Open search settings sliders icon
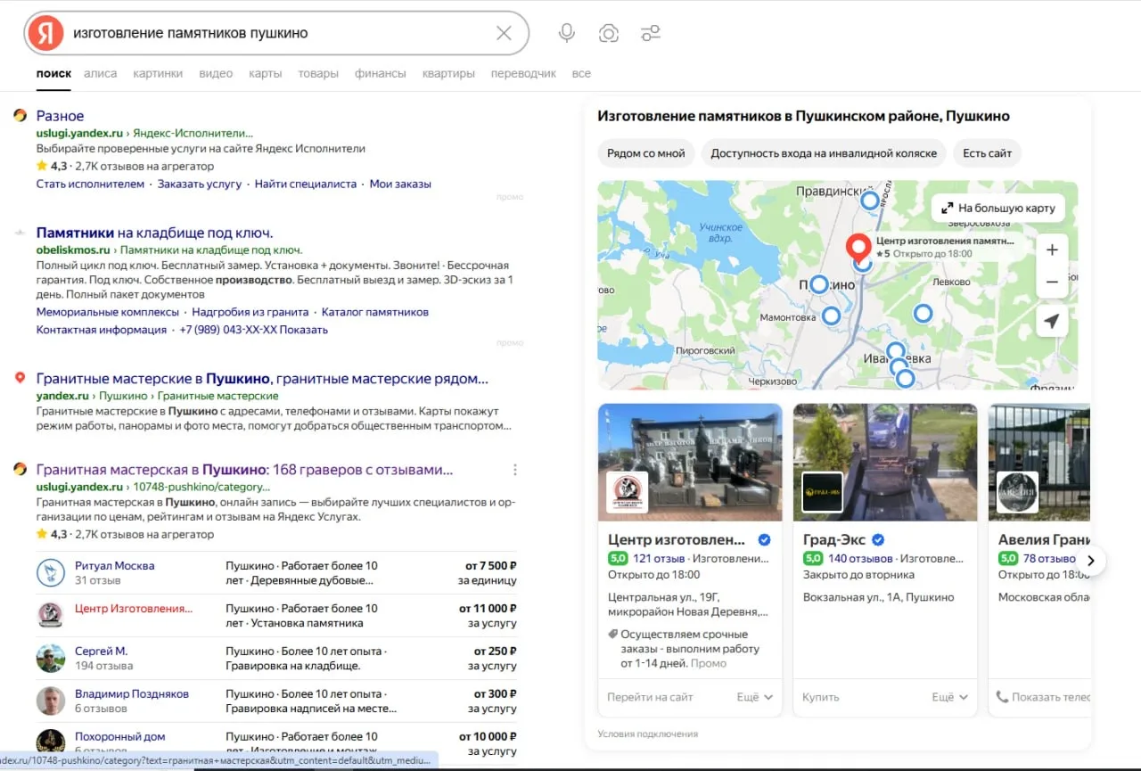Image resolution: width=1141 pixels, height=771 pixels. pos(651,33)
